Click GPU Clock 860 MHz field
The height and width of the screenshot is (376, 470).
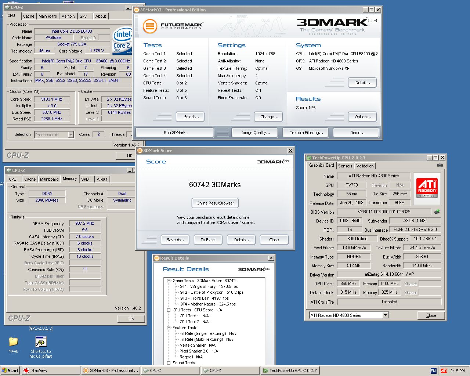(x=348, y=283)
